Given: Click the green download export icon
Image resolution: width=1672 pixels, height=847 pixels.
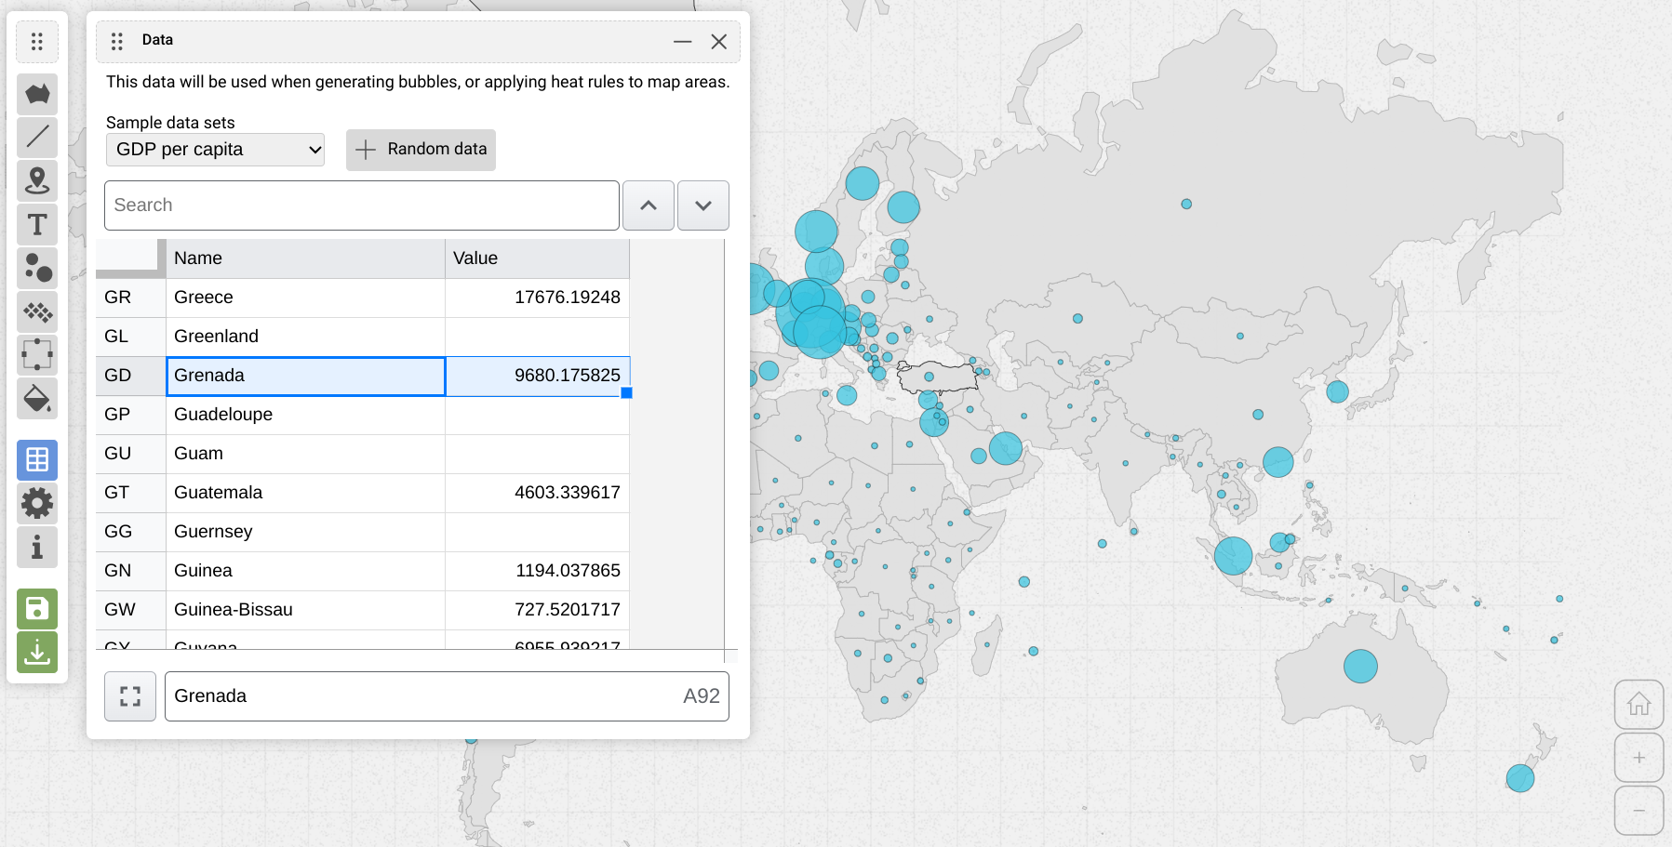Looking at the screenshot, I should click(x=37, y=652).
